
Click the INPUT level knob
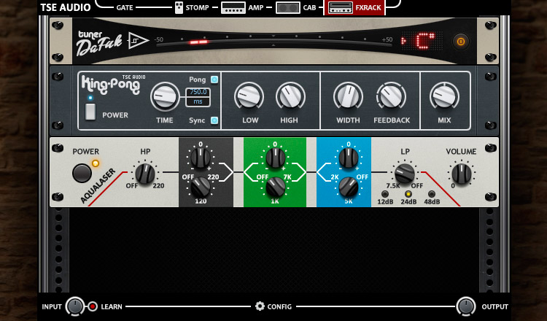[x=75, y=306]
